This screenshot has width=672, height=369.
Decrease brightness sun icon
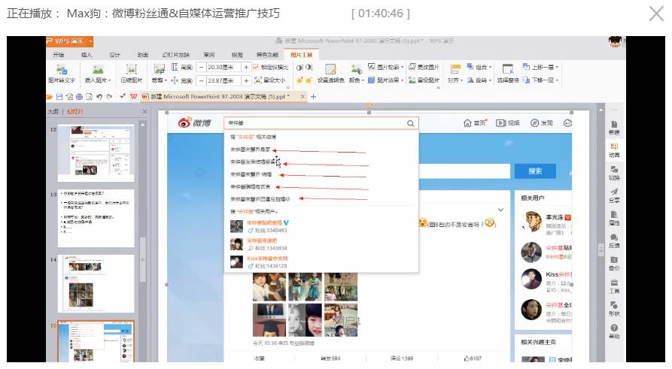(x=309, y=80)
